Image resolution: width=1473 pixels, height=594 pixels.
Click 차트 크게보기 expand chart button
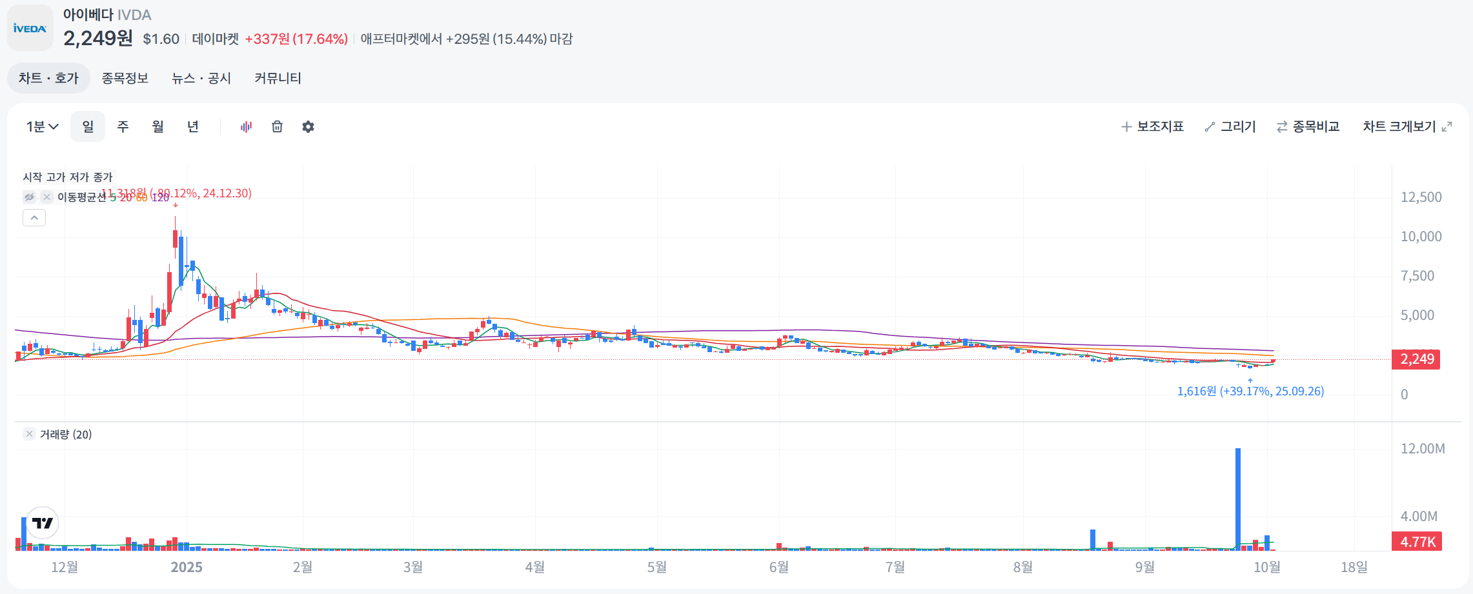pyautogui.click(x=1407, y=126)
